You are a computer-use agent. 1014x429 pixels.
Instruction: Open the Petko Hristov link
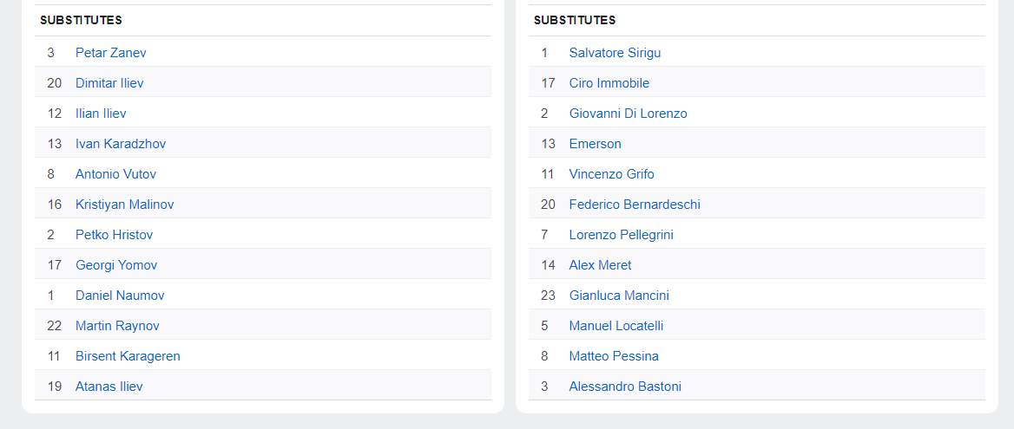[x=114, y=235]
